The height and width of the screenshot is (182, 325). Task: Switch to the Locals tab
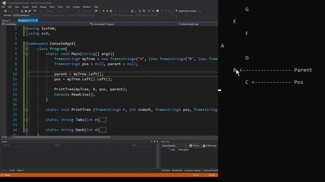pyautogui.click(x=12, y=170)
